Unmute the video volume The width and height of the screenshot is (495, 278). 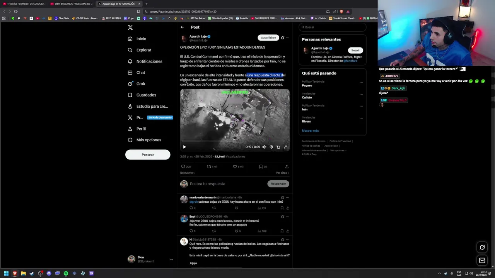point(264,147)
